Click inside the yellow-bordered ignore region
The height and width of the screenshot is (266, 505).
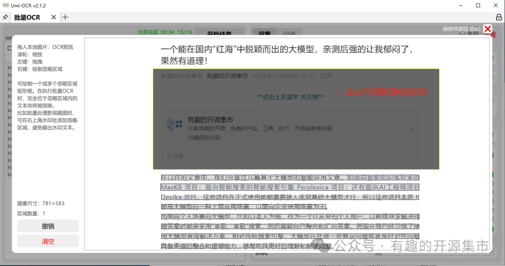pos(296,119)
